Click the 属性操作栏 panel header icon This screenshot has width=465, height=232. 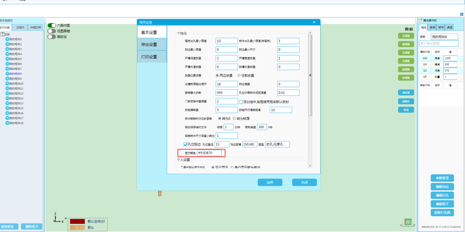420,20
